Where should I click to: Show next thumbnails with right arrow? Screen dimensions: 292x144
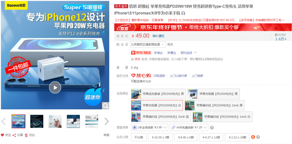point(107,122)
